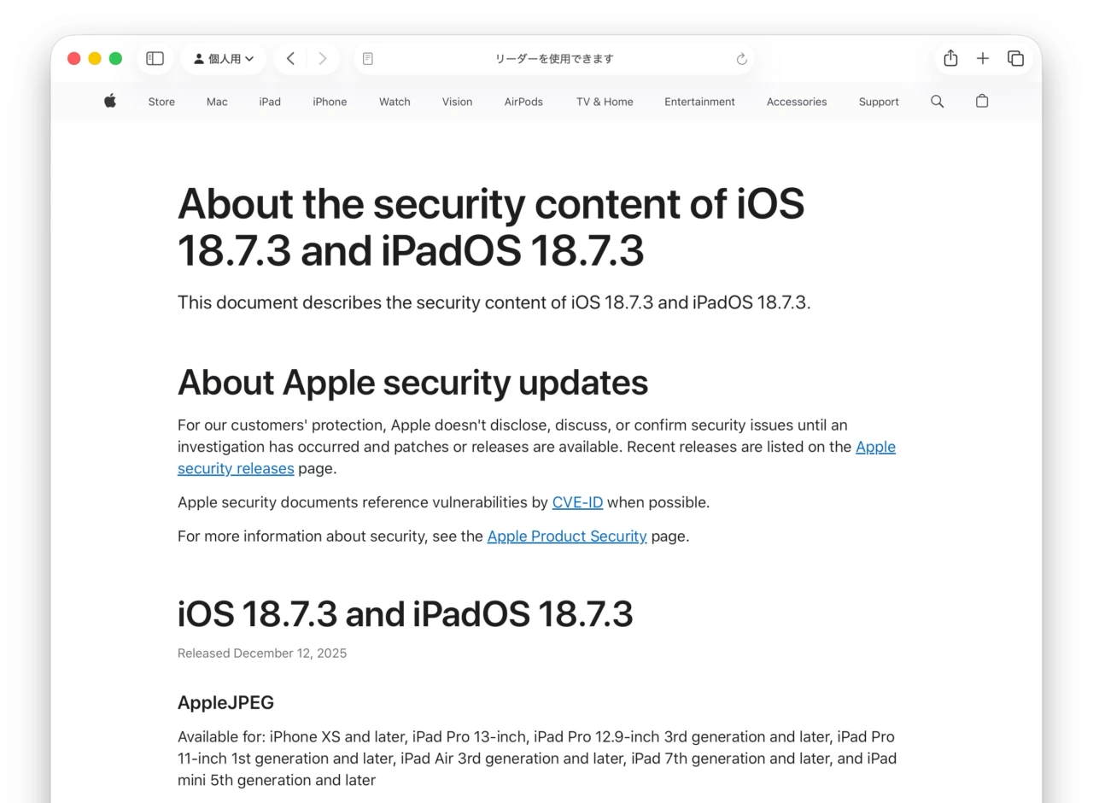Image resolution: width=1093 pixels, height=803 pixels.
Task: Open the shopping bag icon
Action: [x=981, y=101]
